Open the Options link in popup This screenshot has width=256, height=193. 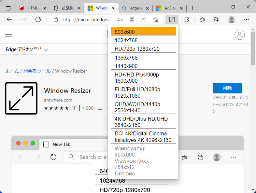click(x=125, y=173)
